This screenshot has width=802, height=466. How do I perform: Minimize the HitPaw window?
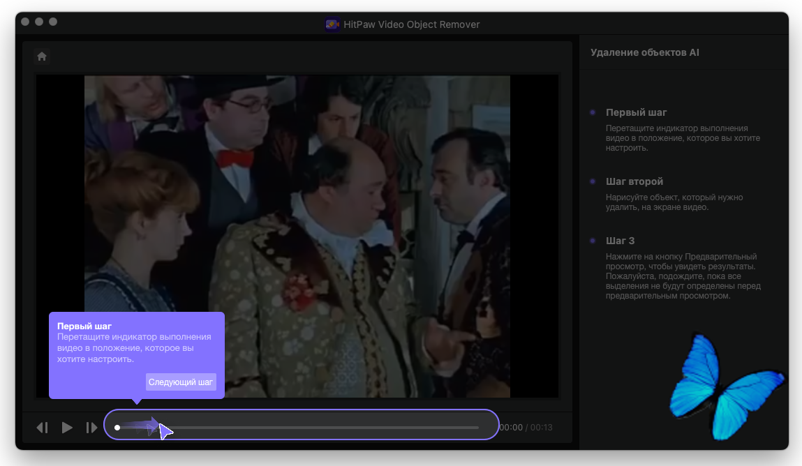[39, 22]
